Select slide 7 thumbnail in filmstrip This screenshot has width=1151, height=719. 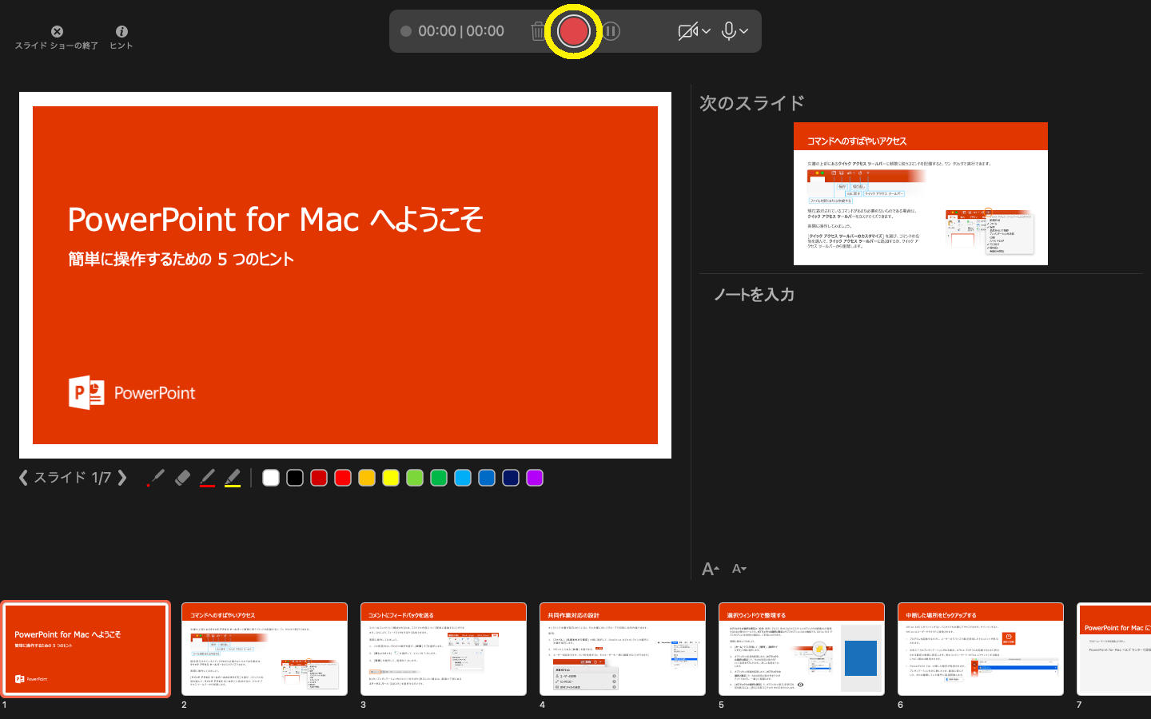[1114, 649]
